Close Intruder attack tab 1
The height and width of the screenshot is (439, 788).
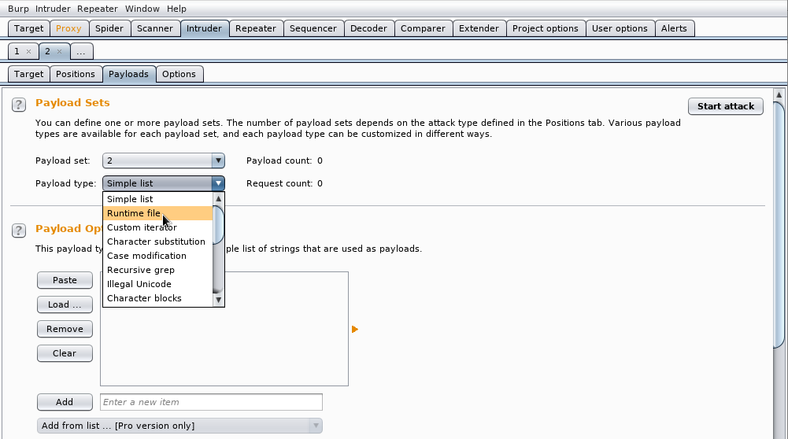(x=28, y=51)
